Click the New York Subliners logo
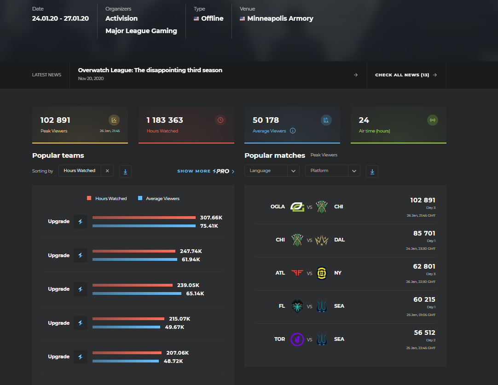The width and height of the screenshot is (498, 385). 322,273
